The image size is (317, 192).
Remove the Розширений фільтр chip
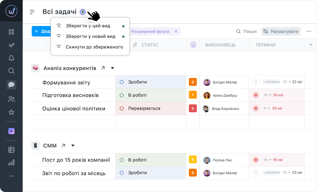coord(176,31)
